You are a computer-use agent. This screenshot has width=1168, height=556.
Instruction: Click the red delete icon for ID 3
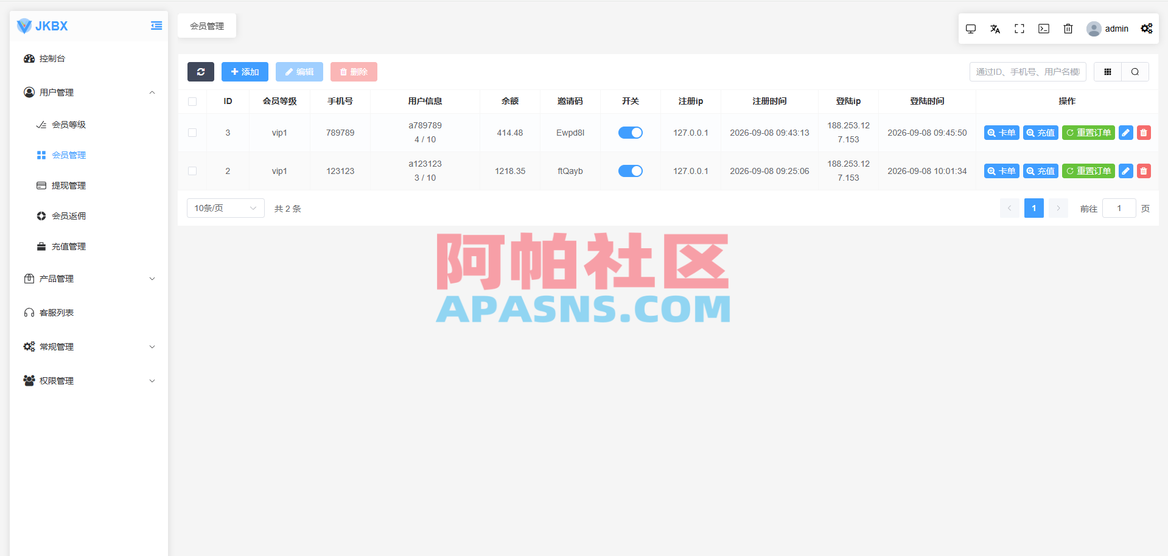coord(1144,133)
